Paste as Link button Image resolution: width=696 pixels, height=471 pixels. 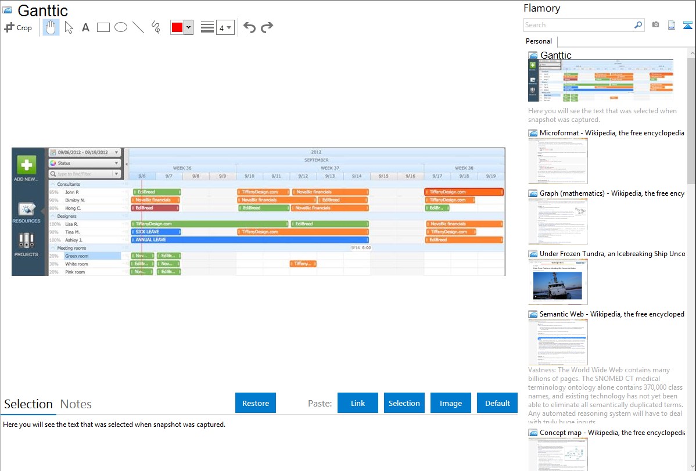[x=358, y=403]
